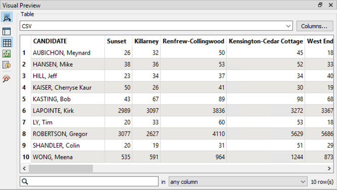Viewport: 337px width, 190px height.
Task: Toggle the table view grid icon
Action: pos(7,43)
